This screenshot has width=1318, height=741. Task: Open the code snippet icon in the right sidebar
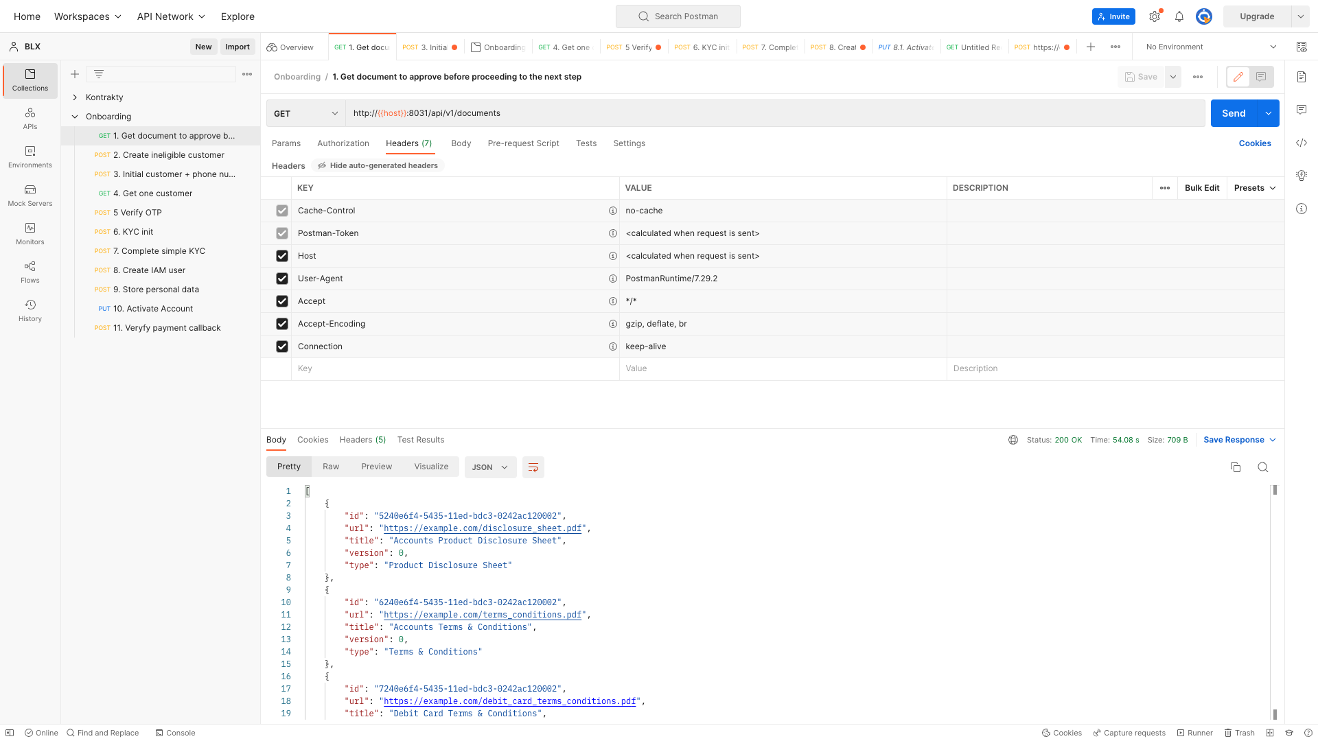tap(1301, 143)
